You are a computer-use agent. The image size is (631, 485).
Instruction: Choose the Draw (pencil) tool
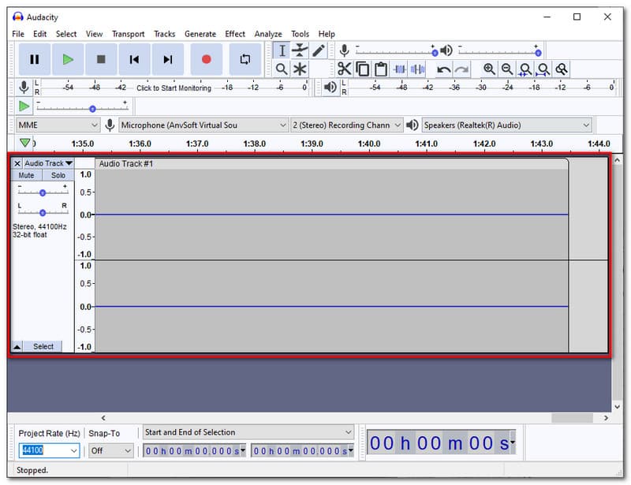pos(319,50)
